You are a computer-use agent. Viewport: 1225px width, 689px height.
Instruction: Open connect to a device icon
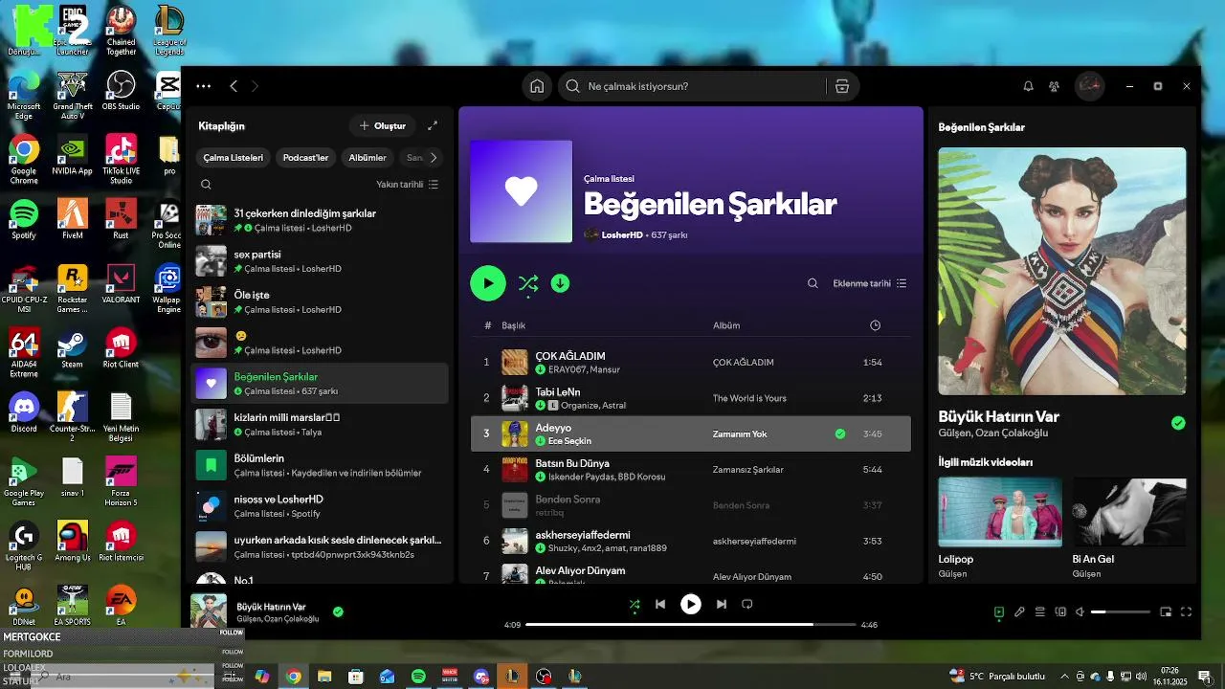[x=1060, y=611]
